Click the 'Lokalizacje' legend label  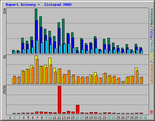tap(152, 74)
